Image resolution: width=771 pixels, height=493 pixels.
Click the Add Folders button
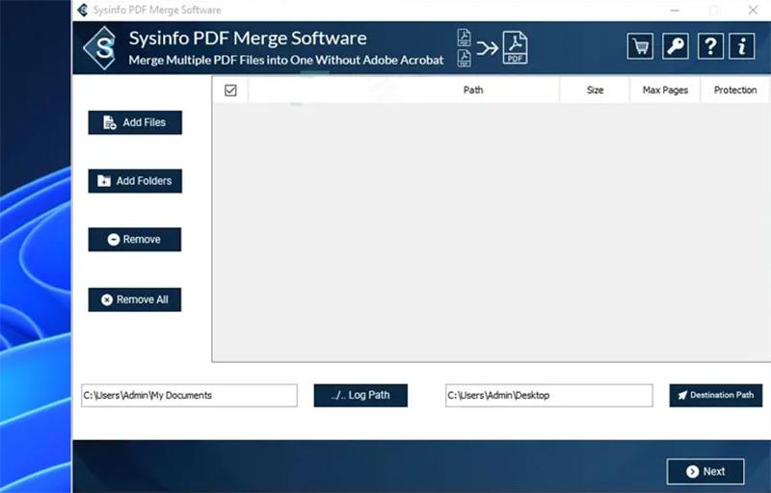tap(135, 181)
